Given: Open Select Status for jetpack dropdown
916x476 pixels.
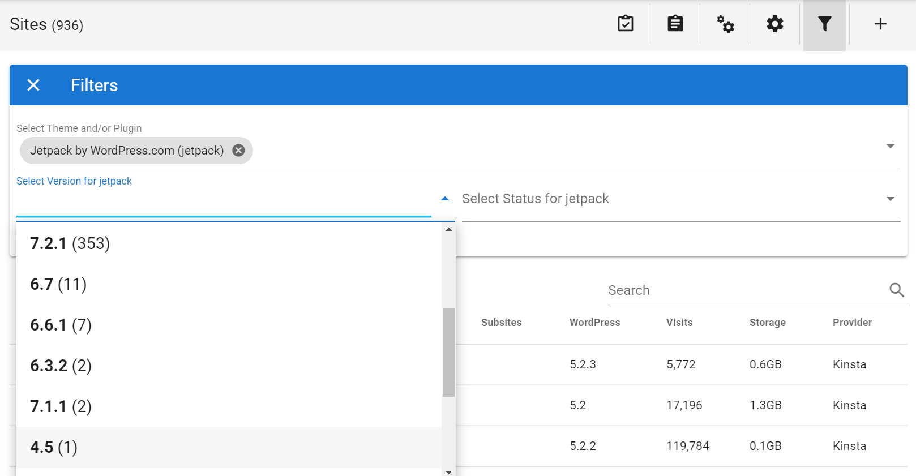Looking at the screenshot, I should [681, 199].
